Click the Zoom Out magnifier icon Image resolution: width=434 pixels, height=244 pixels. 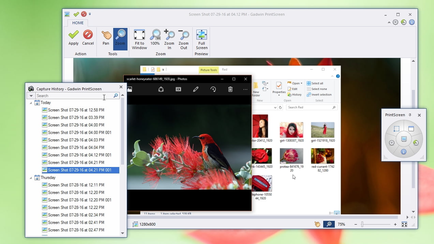(183, 39)
